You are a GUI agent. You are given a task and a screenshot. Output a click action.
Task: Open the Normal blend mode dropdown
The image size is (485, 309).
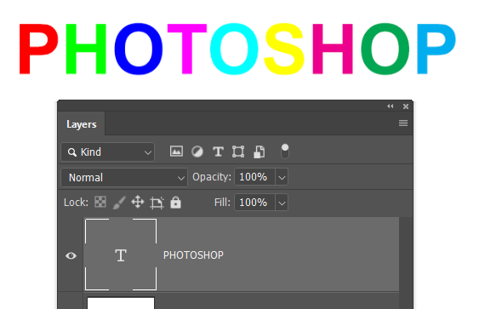124,177
